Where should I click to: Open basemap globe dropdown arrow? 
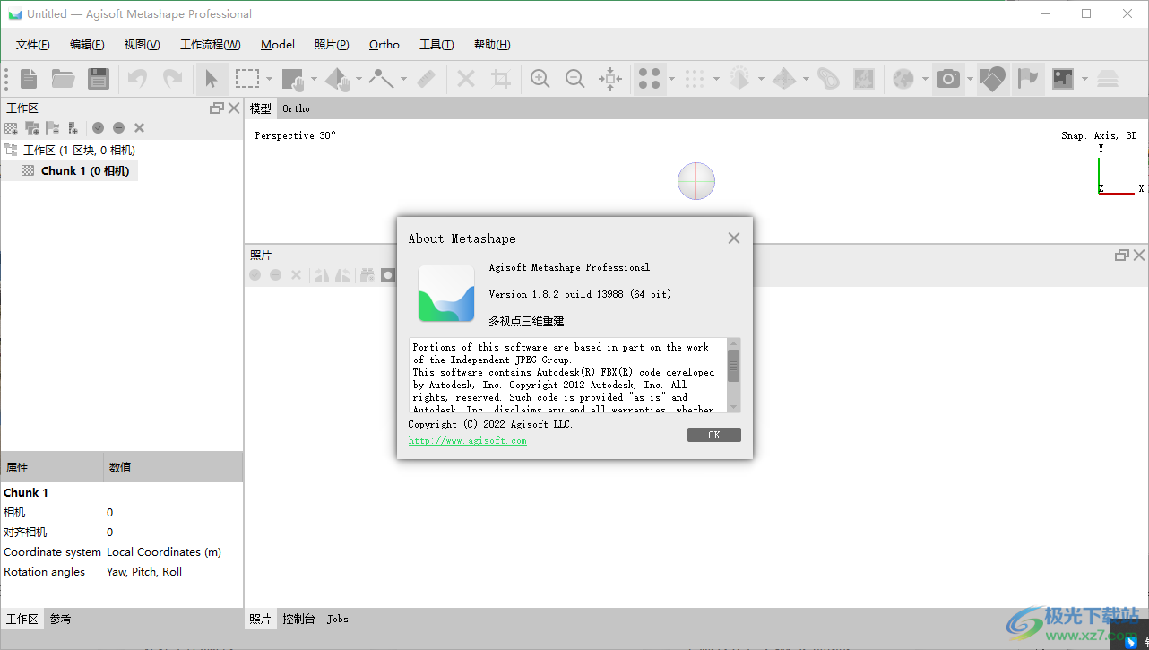click(x=924, y=79)
